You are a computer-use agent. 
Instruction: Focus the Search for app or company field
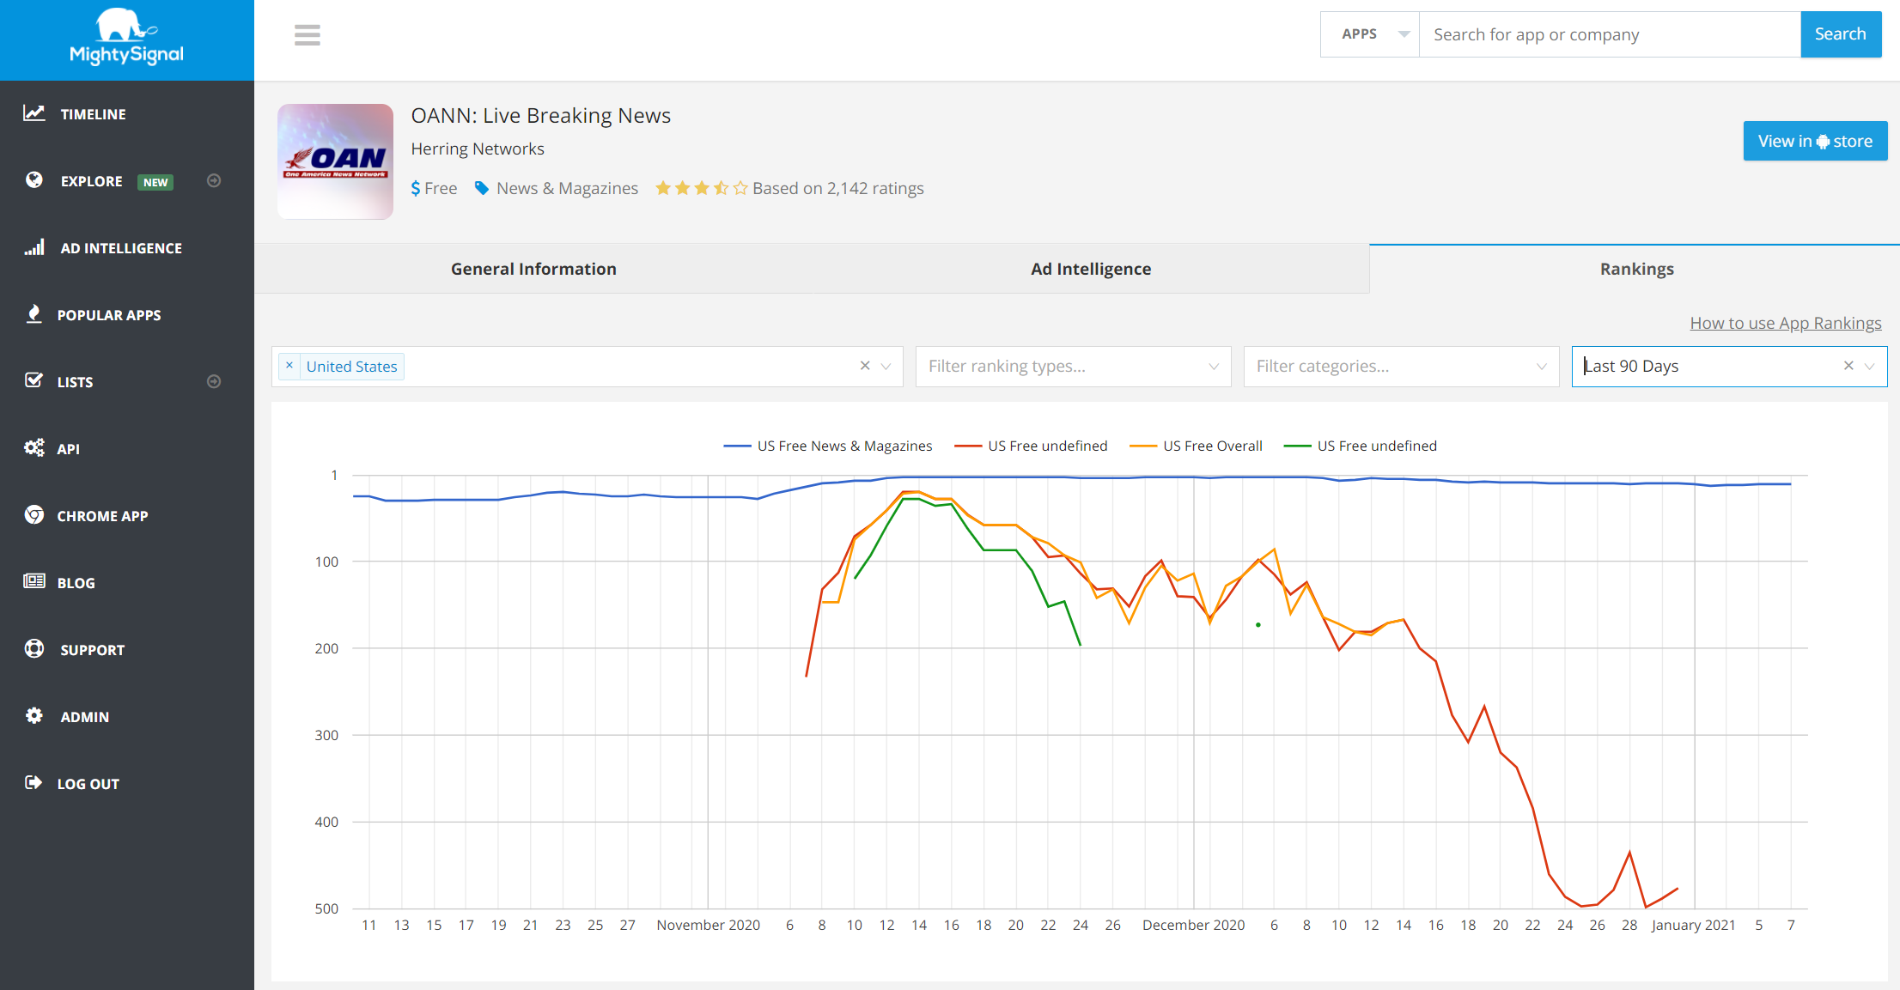tap(1610, 34)
